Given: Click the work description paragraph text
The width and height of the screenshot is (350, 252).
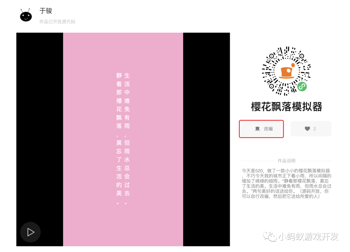Looking at the screenshot, I should (x=286, y=184).
